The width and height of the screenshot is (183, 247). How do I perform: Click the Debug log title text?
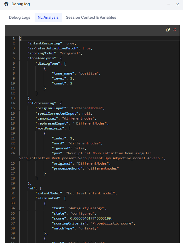point(21,4)
